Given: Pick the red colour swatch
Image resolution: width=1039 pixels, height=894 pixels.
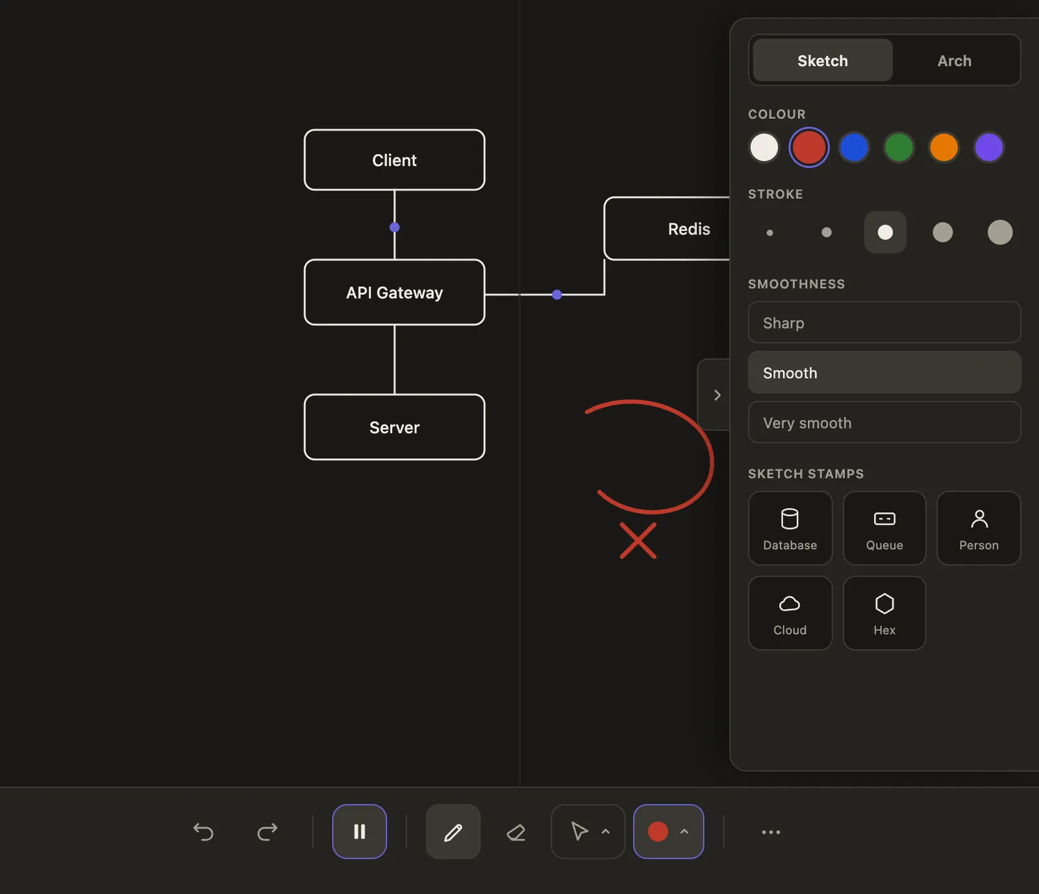Looking at the screenshot, I should [809, 147].
